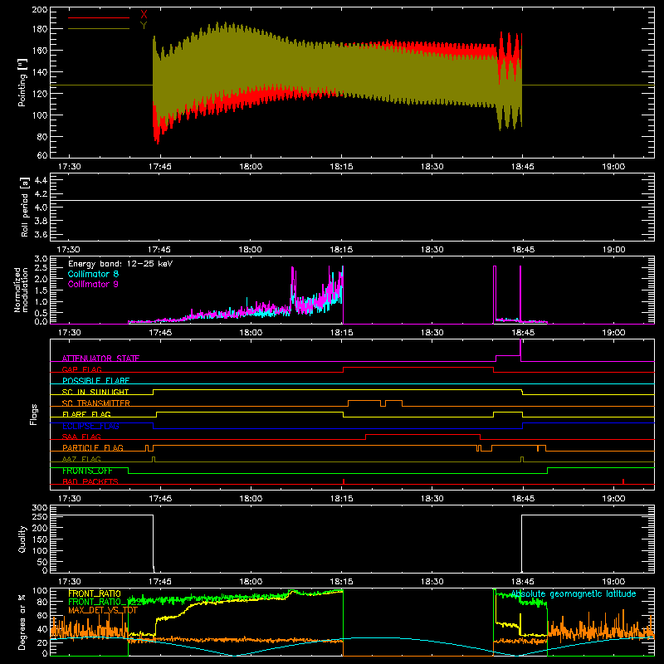The image size is (664, 664).
Task: Select the yellow 'FRONT_RATIO' legend entry
Action: click(x=95, y=593)
